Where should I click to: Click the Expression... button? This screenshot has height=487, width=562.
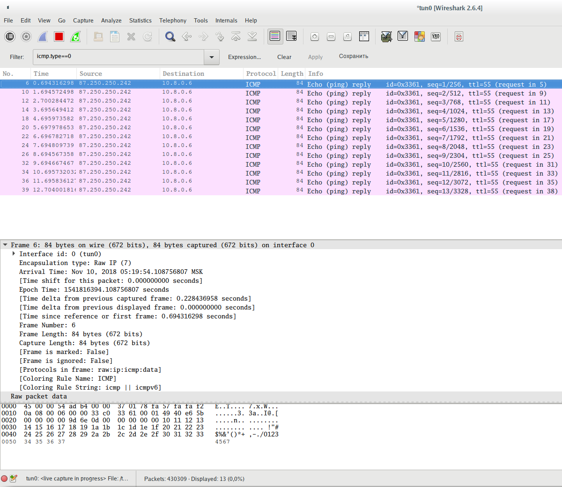coord(244,57)
